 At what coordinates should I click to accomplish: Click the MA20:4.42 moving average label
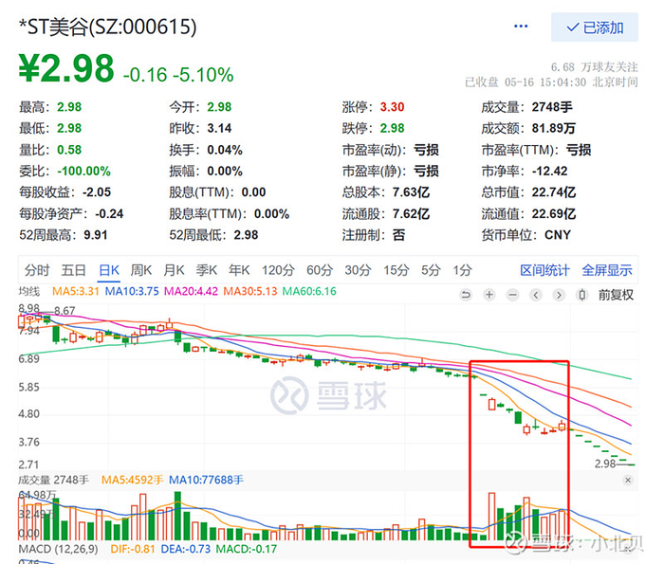click(x=191, y=291)
